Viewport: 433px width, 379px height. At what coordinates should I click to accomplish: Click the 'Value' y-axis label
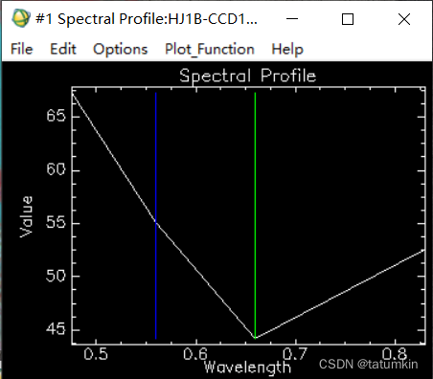(26, 216)
